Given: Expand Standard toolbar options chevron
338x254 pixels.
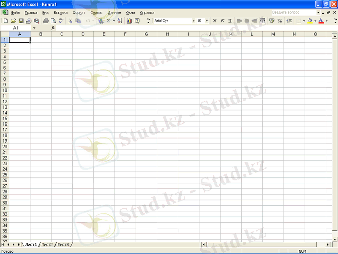Looking at the screenshot, I should (x=148, y=21).
